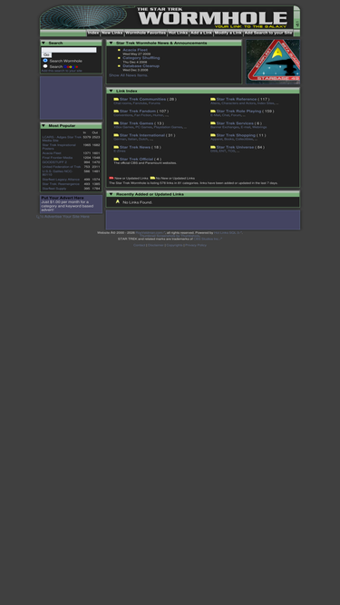This screenshot has height=605, width=340.
Task: Click the Star Trek Role Playing folder icon
Action: 213,112
